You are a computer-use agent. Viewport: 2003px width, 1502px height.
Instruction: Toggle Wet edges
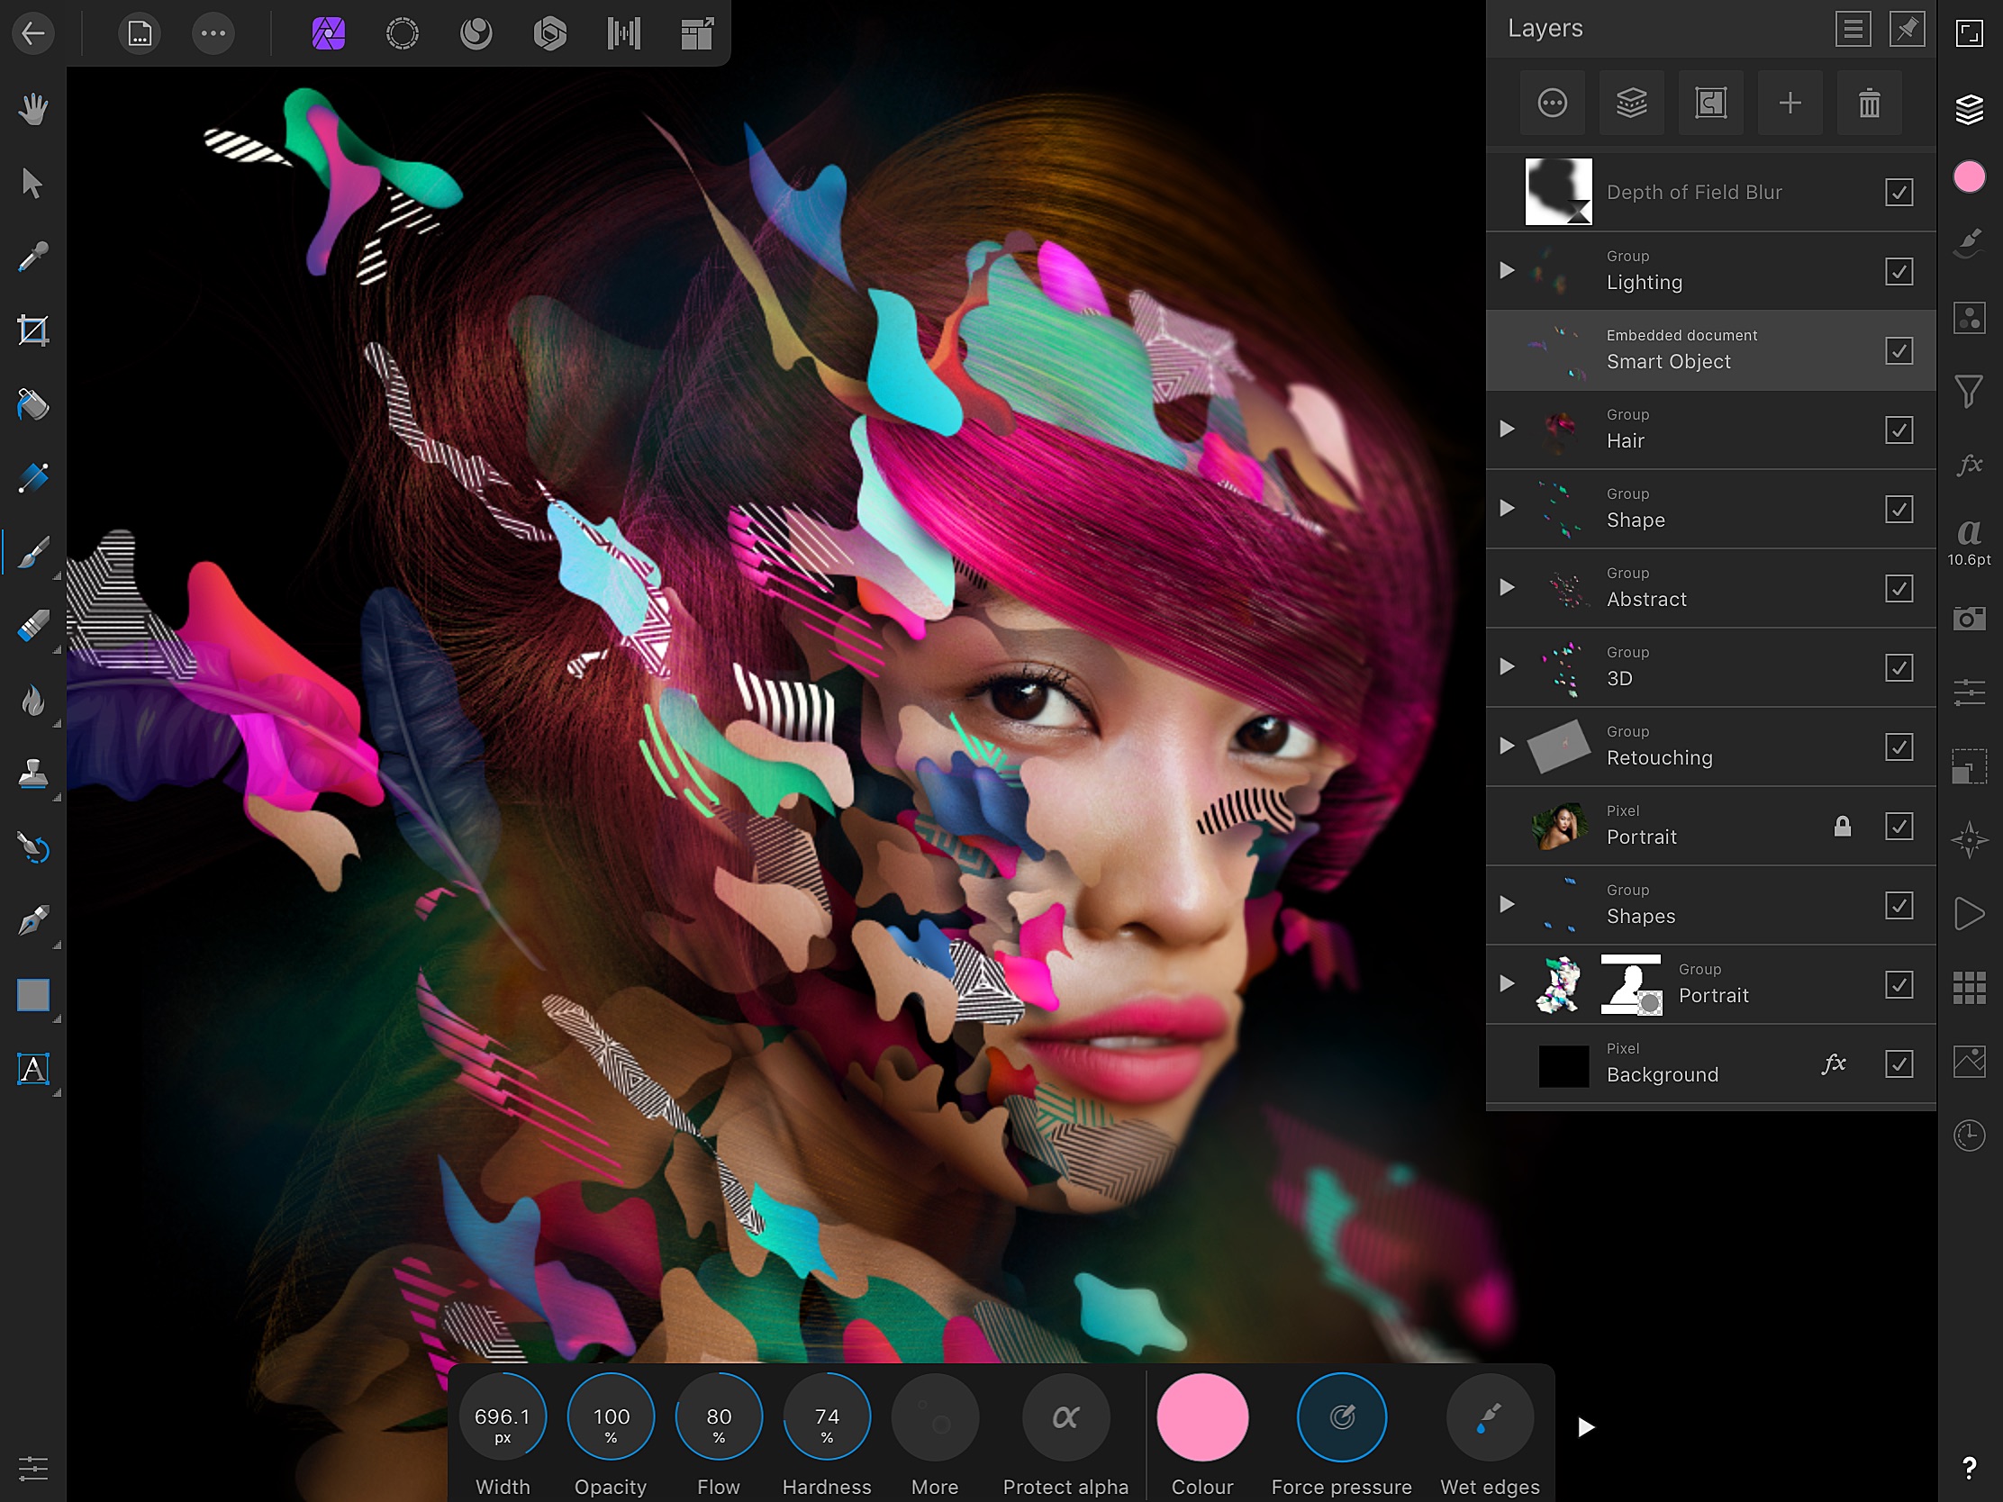coord(1490,1416)
